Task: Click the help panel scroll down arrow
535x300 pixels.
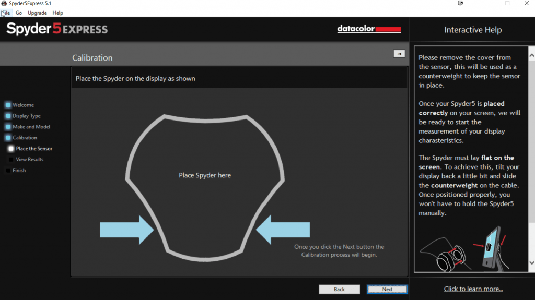Action: point(531,263)
